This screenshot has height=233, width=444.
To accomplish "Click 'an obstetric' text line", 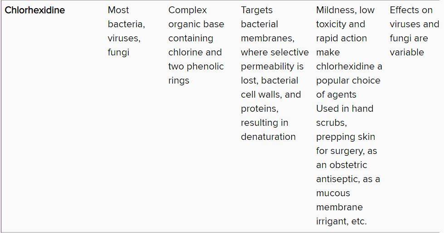I will (342, 165).
